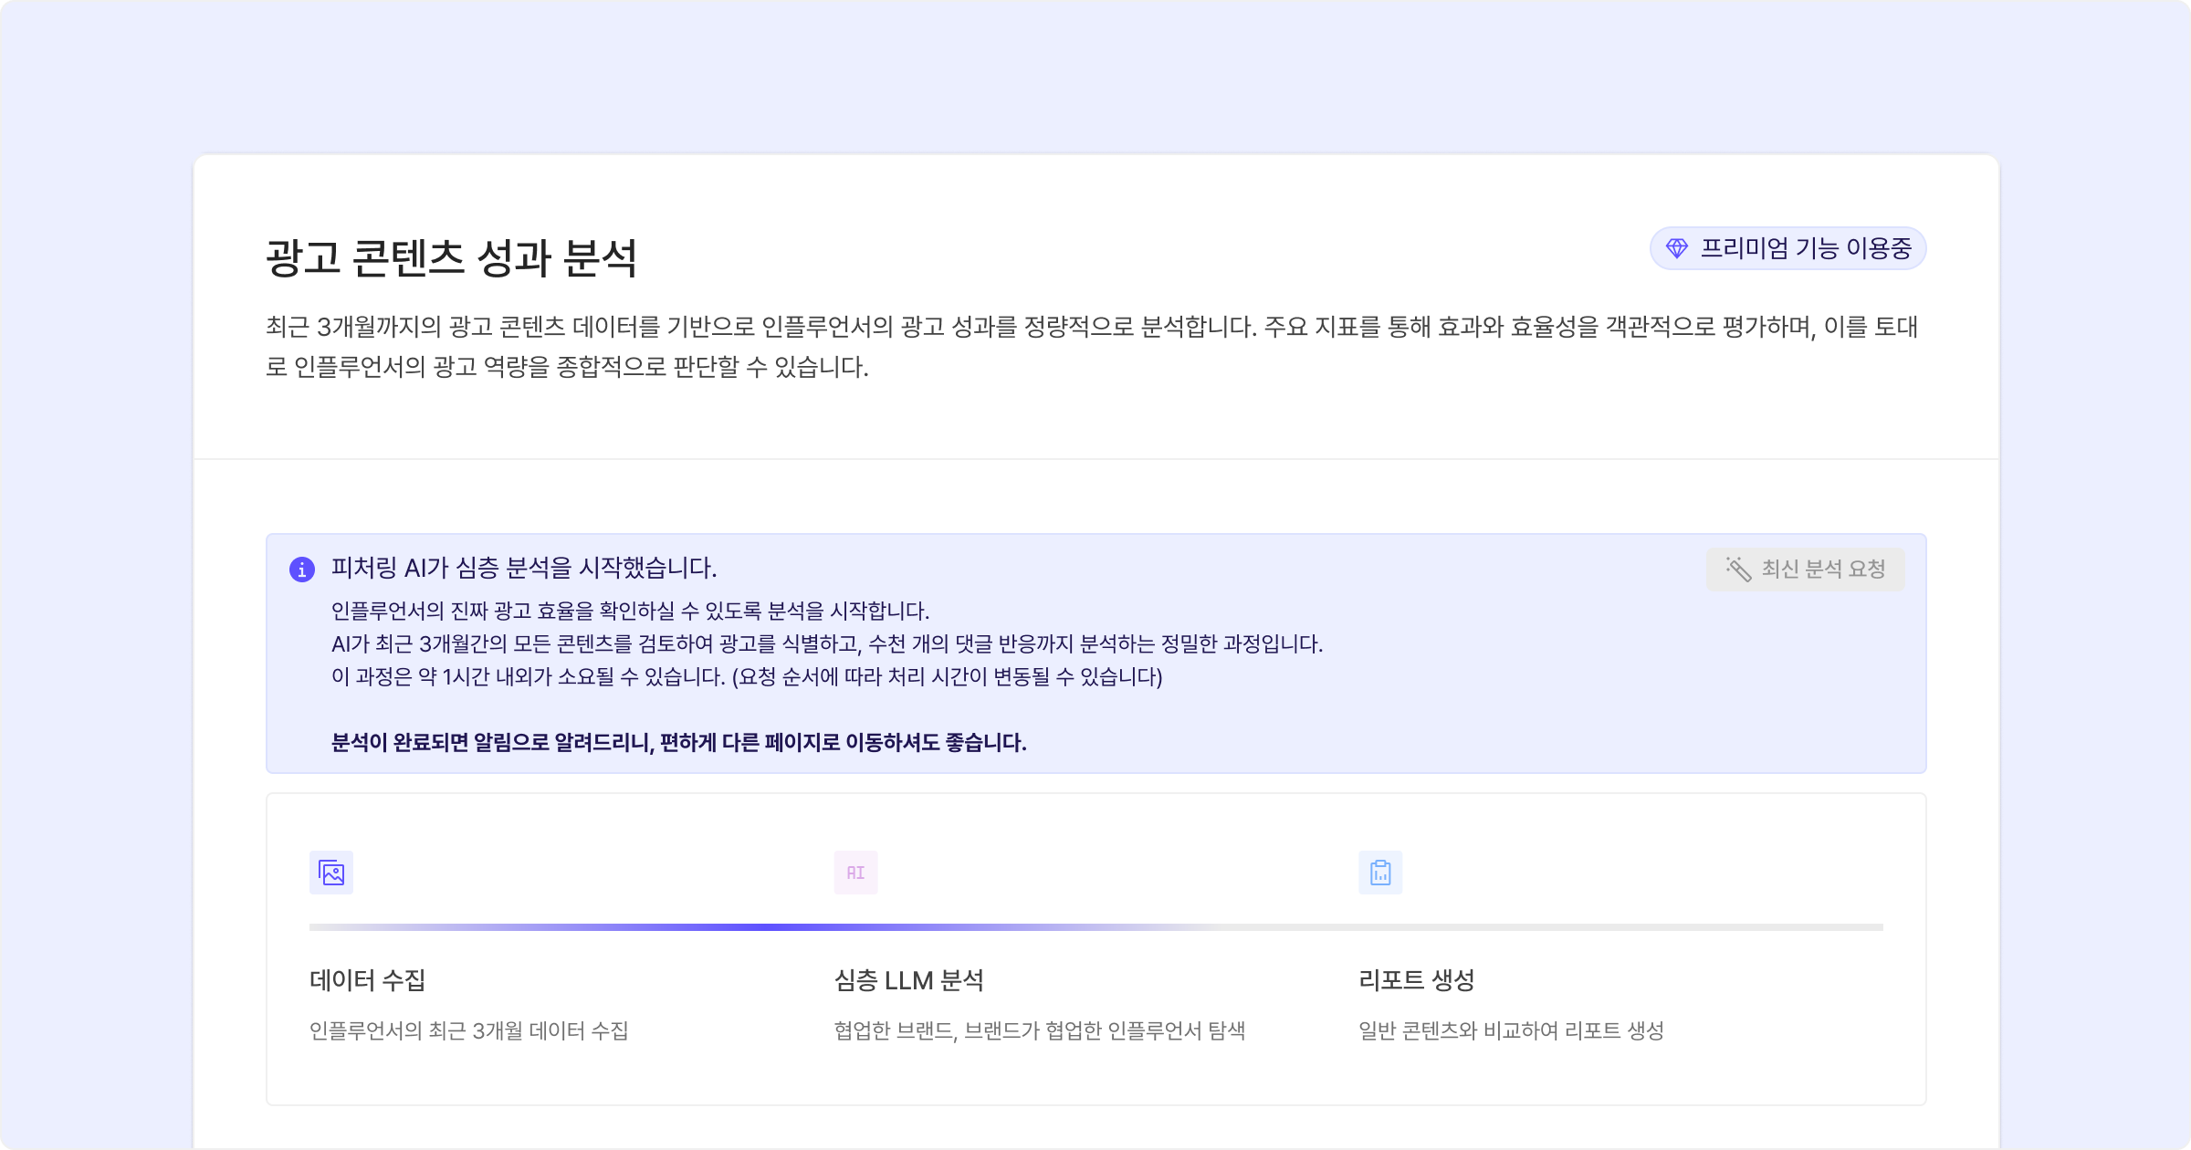Click the bold notification message about 알림
The image size is (2191, 1150).
[x=678, y=742]
